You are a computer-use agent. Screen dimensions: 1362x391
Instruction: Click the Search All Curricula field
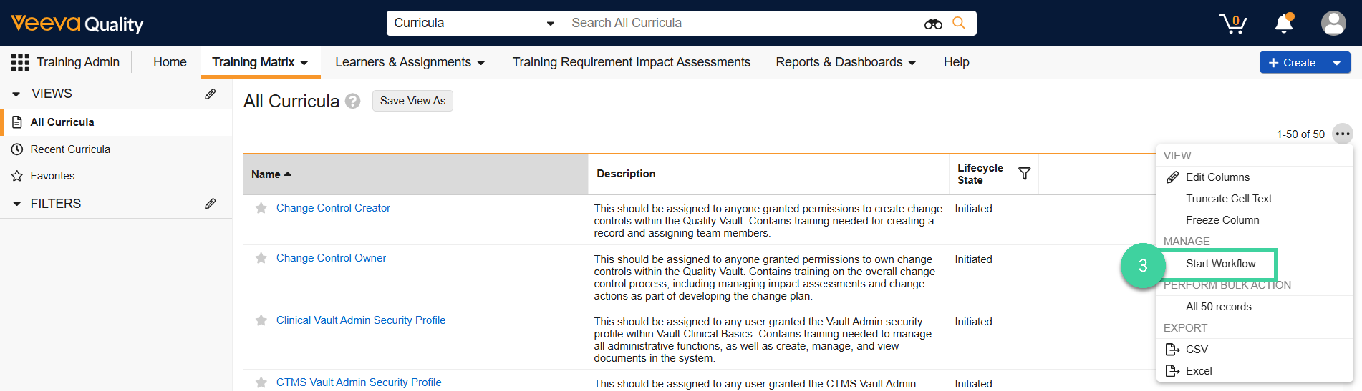(x=741, y=23)
